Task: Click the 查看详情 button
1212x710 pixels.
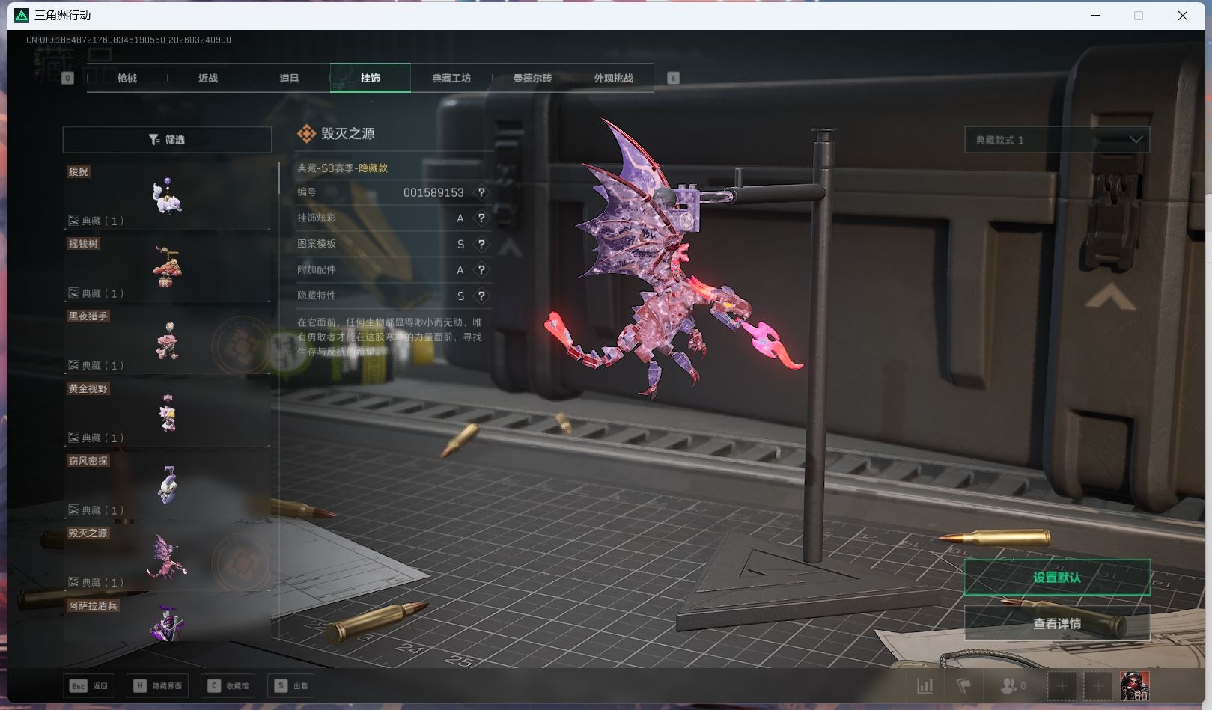Action: point(1056,623)
